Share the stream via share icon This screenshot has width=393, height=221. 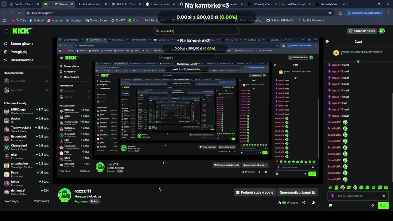(304, 203)
